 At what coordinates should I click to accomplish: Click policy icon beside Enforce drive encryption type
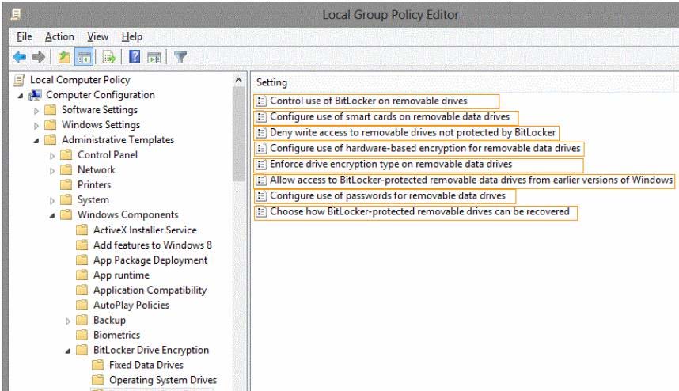[x=260, y=165]
